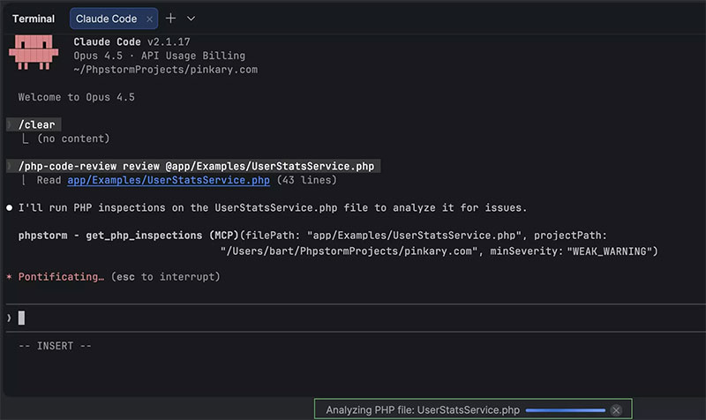
Task: Click the red Pontificating spinner asterisk
Action: click(x=10, y=277)
